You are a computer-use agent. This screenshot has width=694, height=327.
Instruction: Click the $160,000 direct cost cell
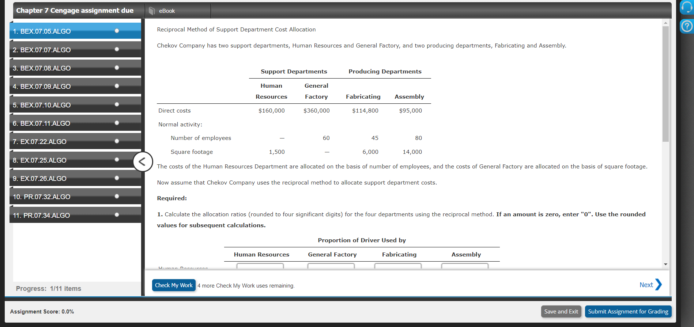[x=271, y=111]
